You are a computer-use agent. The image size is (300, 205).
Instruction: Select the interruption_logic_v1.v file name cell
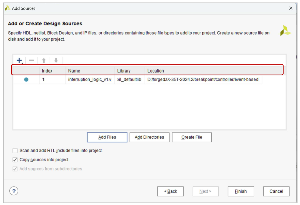tap(90, 80)
